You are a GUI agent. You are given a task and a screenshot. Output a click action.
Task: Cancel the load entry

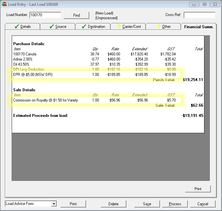point(203,204)
